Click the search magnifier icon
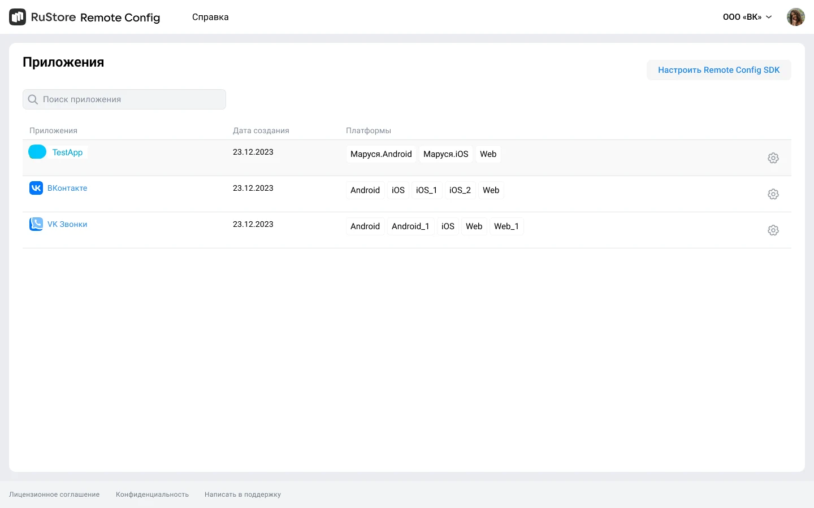This screenshot has height=508, width=814. [33, 99]
